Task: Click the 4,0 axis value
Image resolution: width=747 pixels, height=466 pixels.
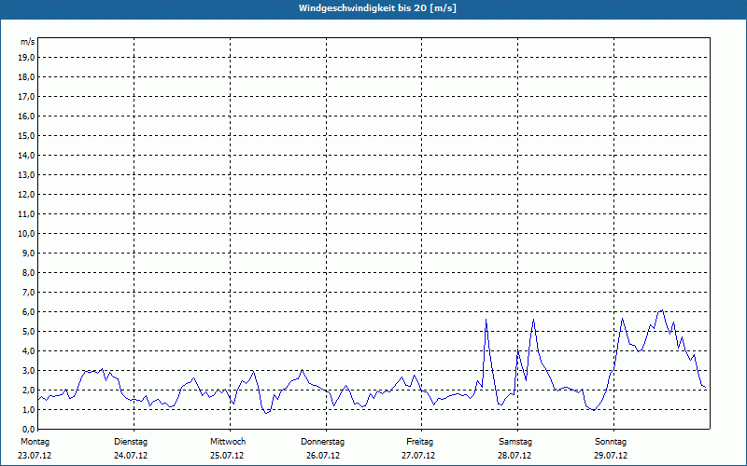Action: 28,350
